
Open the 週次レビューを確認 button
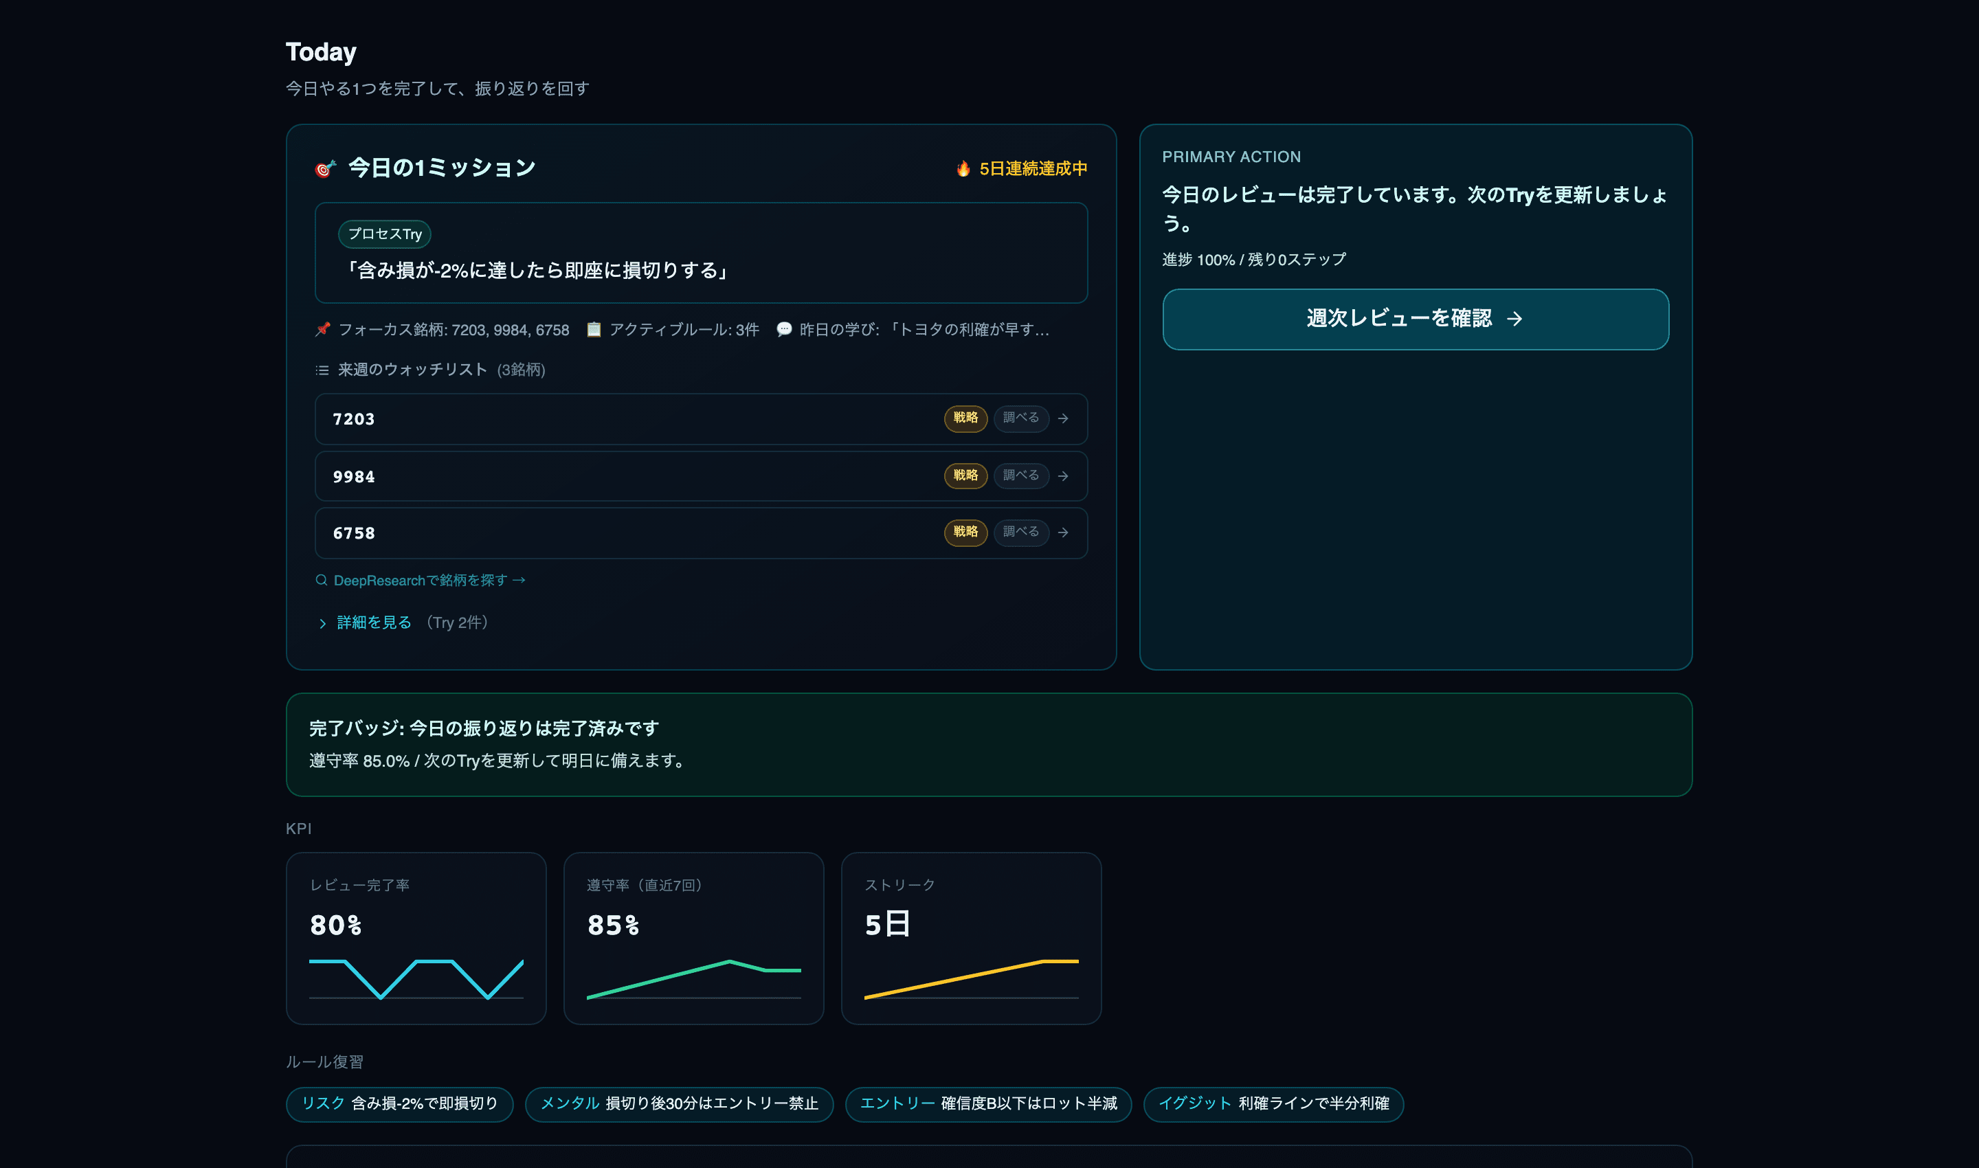click(x=1416, y=319)
